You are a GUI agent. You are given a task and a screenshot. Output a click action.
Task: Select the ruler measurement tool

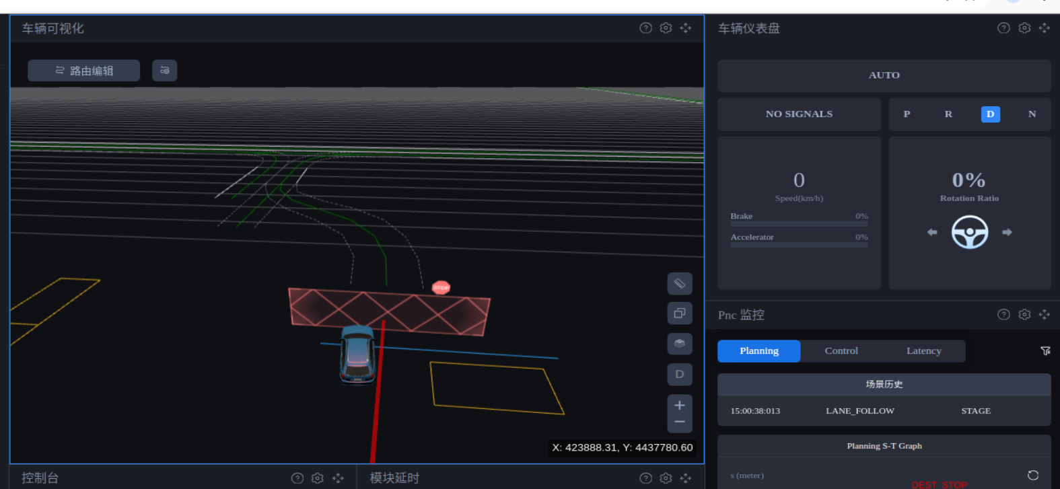click(680, 283)
